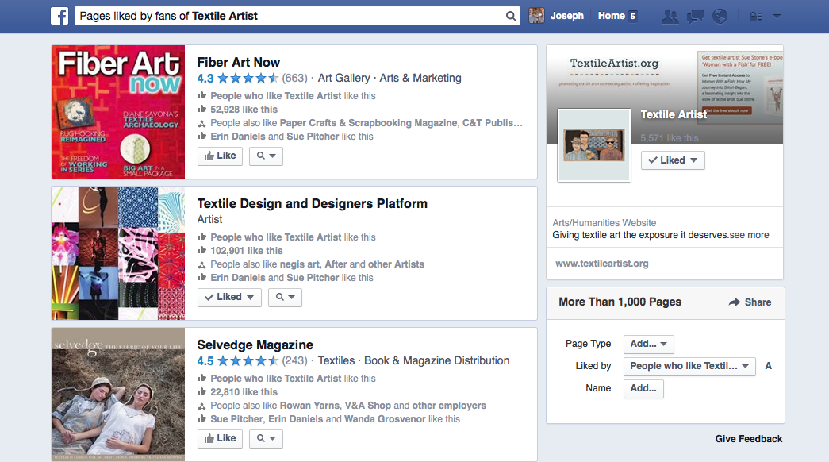Open the privacy shortcuts lock icon

point(755,17)
